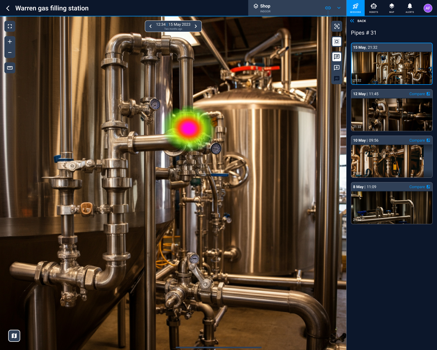Image resolution: width=437 pixels, height=350 pixels.
Task: Toggle the link sync icon beside Shop
Action: pyautogui.click(x=328, y=8)
